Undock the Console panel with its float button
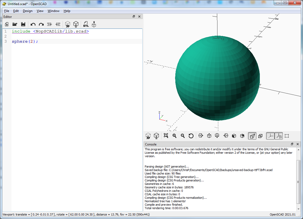 pos(292,144)
